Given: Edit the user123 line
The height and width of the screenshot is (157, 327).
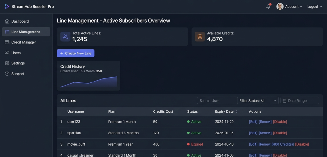Looking at the screenshot, I should (253, 122).
